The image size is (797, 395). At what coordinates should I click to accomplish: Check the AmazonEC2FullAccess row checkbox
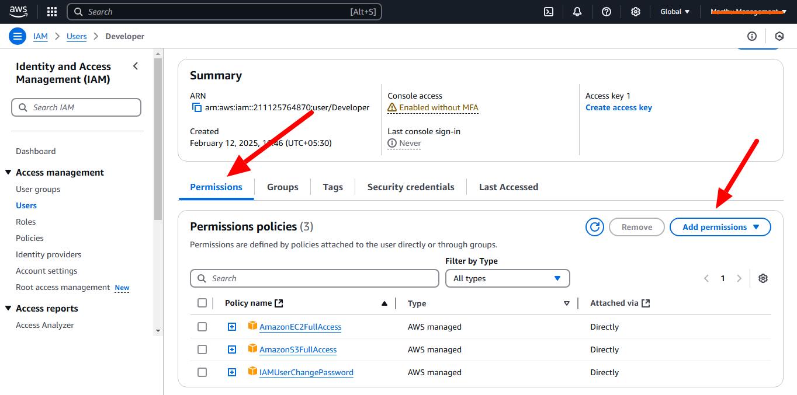click(202, 327)
